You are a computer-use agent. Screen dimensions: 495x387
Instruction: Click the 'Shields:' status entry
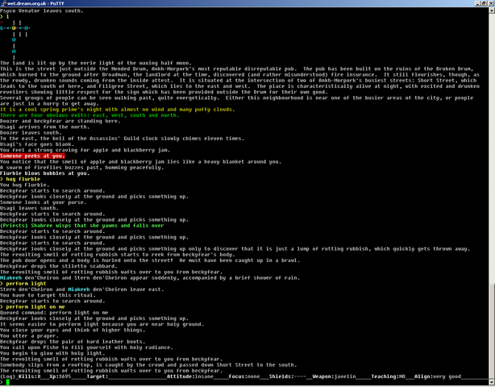click(288, 377)
